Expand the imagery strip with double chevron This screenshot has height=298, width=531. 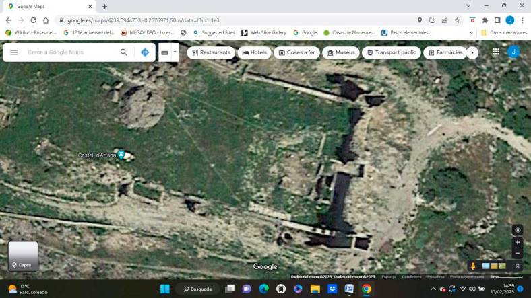click(x=518, y=266)
